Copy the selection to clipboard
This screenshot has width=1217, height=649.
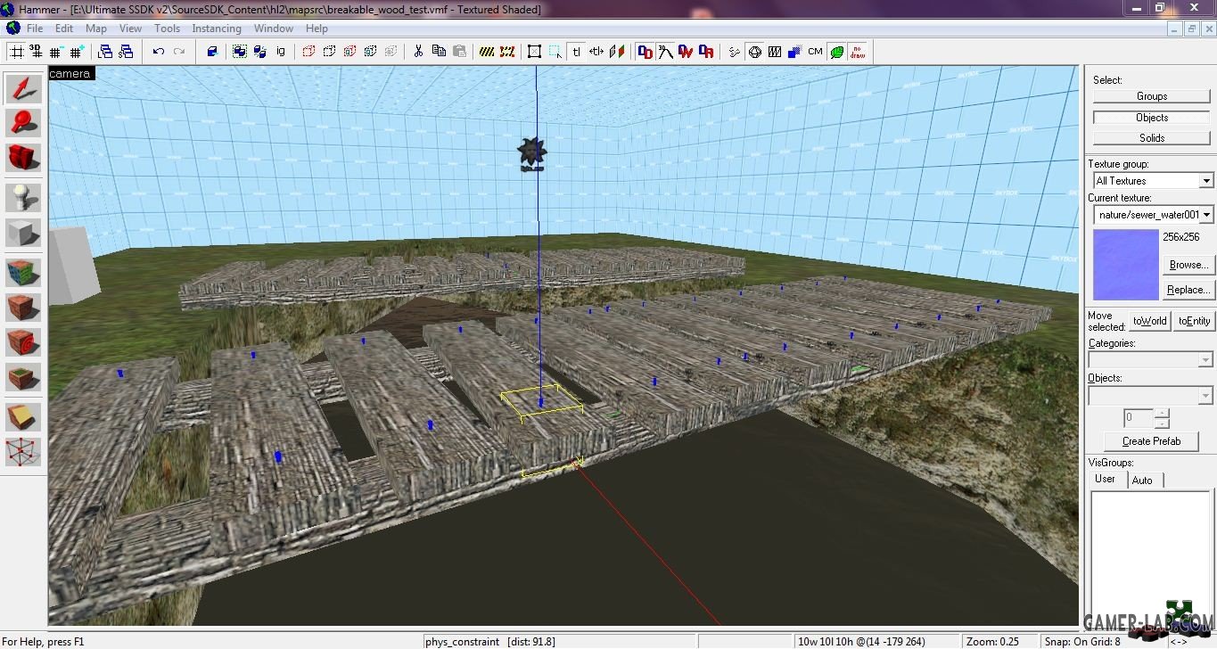coord(439,52)
